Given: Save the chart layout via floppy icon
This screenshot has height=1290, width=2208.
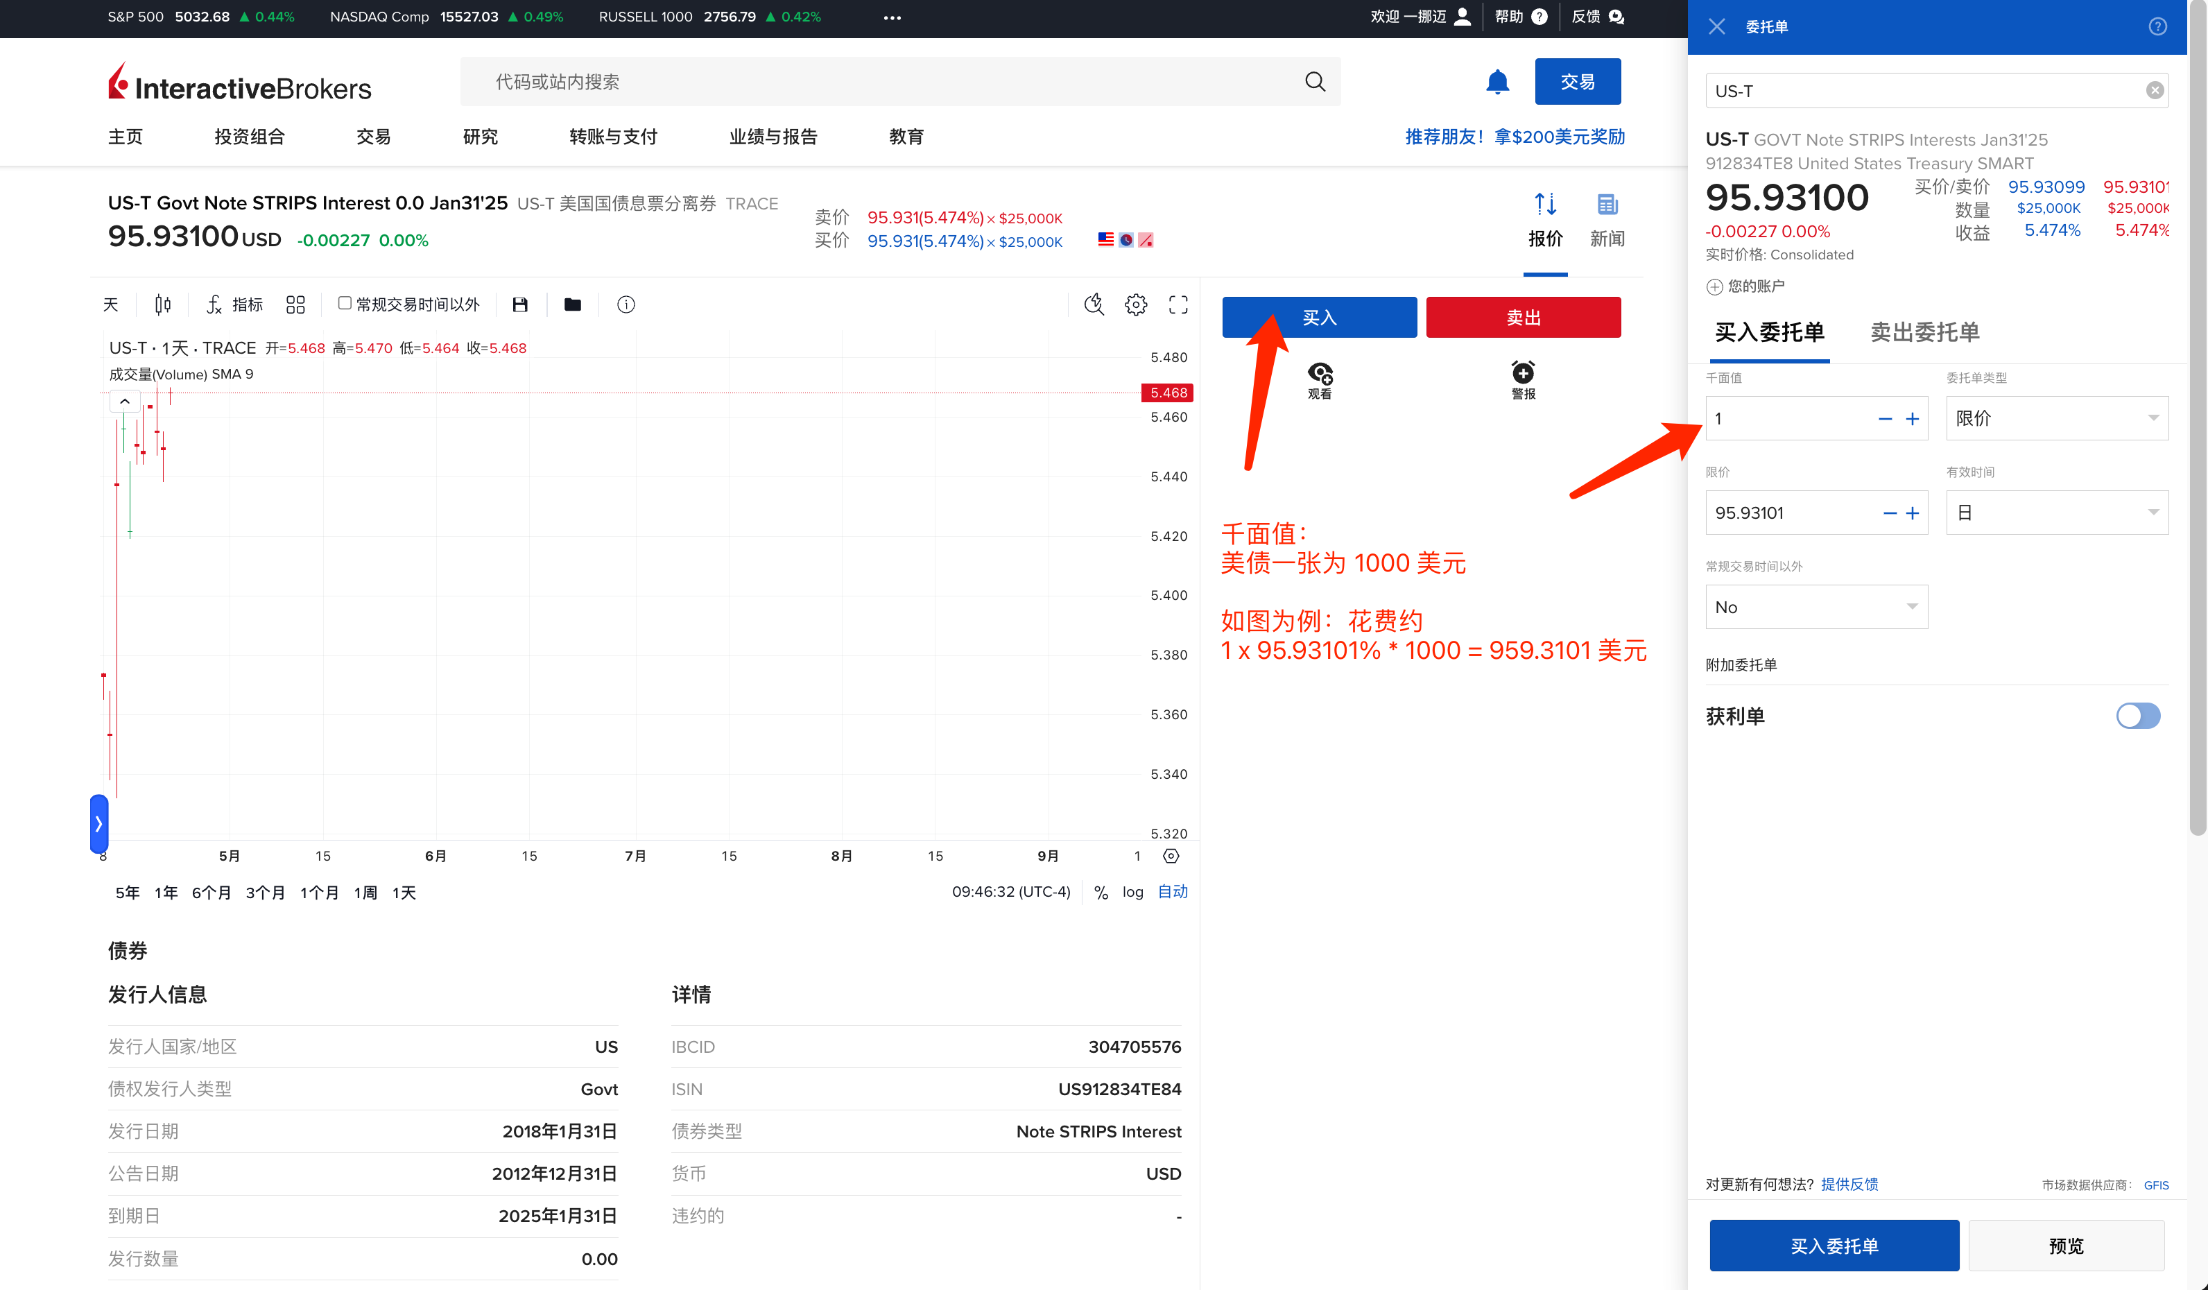Looking at the screenshot, I should tap(519, 304).
